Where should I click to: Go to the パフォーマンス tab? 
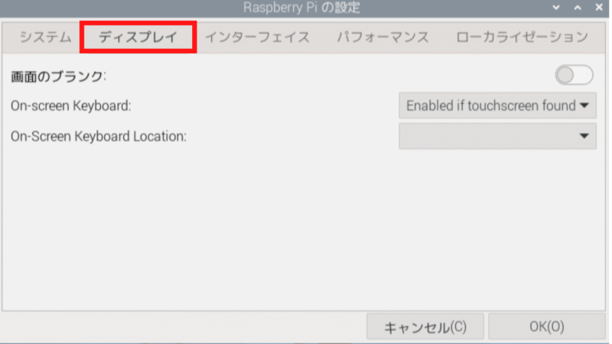point(383,37)
